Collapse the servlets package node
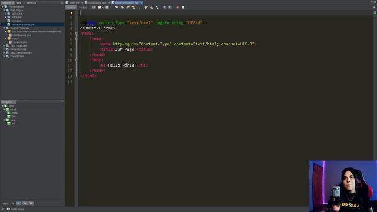 click(6, 31)
